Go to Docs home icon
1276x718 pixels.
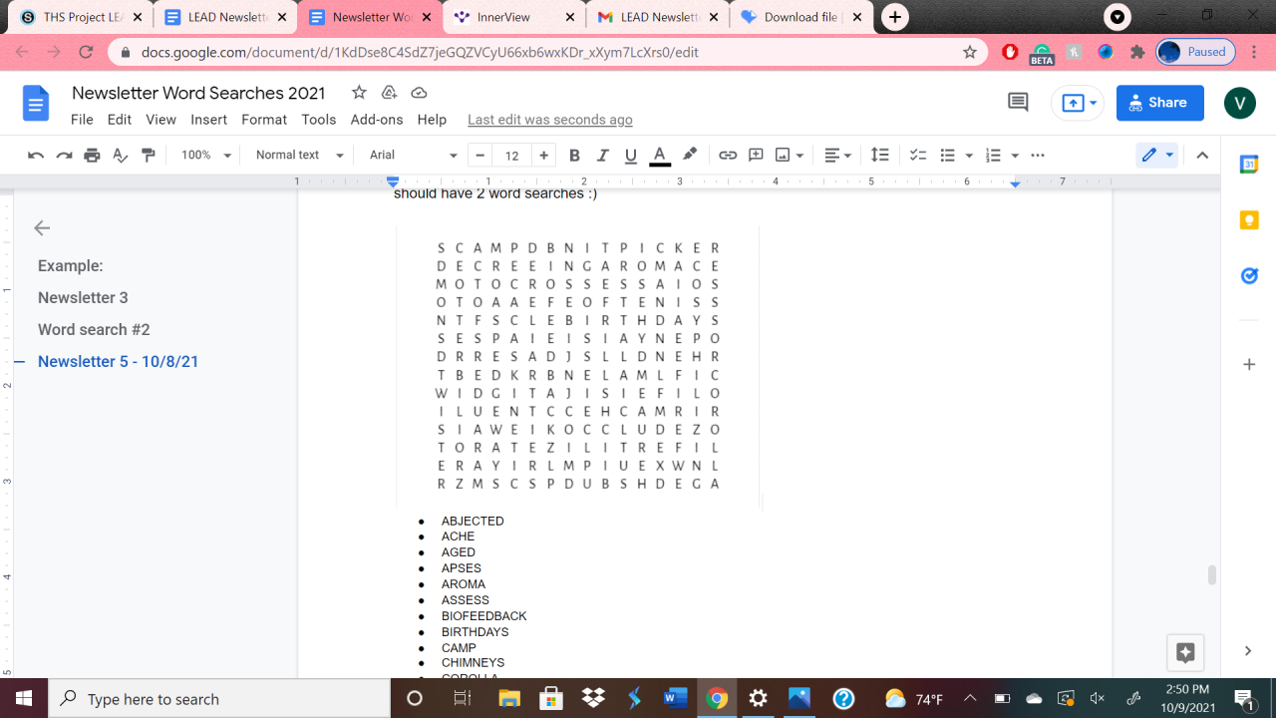point(36,103)
